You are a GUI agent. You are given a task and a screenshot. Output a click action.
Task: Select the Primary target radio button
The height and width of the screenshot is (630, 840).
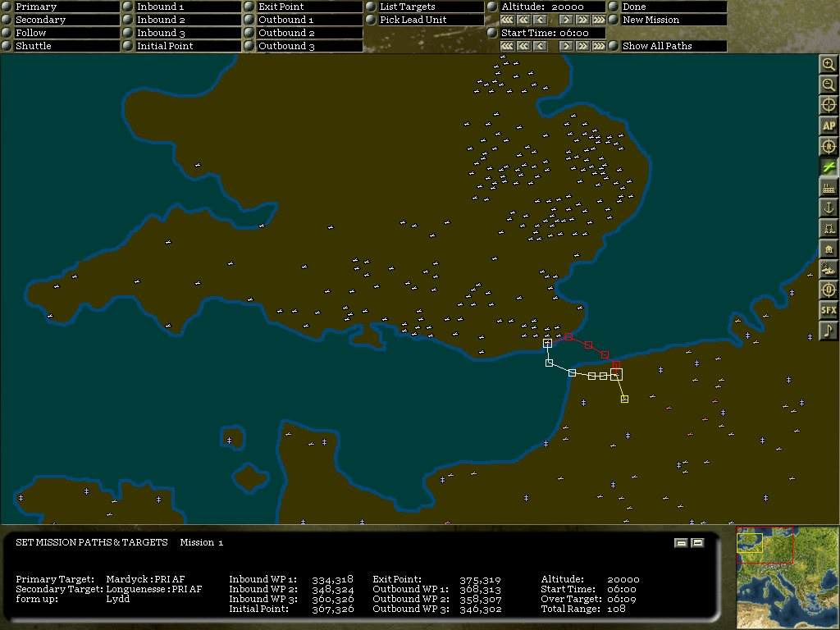[7, 7]
